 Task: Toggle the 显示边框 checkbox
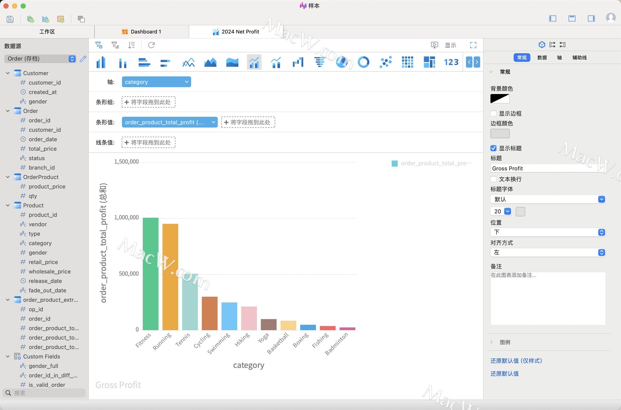click(494, 113)
